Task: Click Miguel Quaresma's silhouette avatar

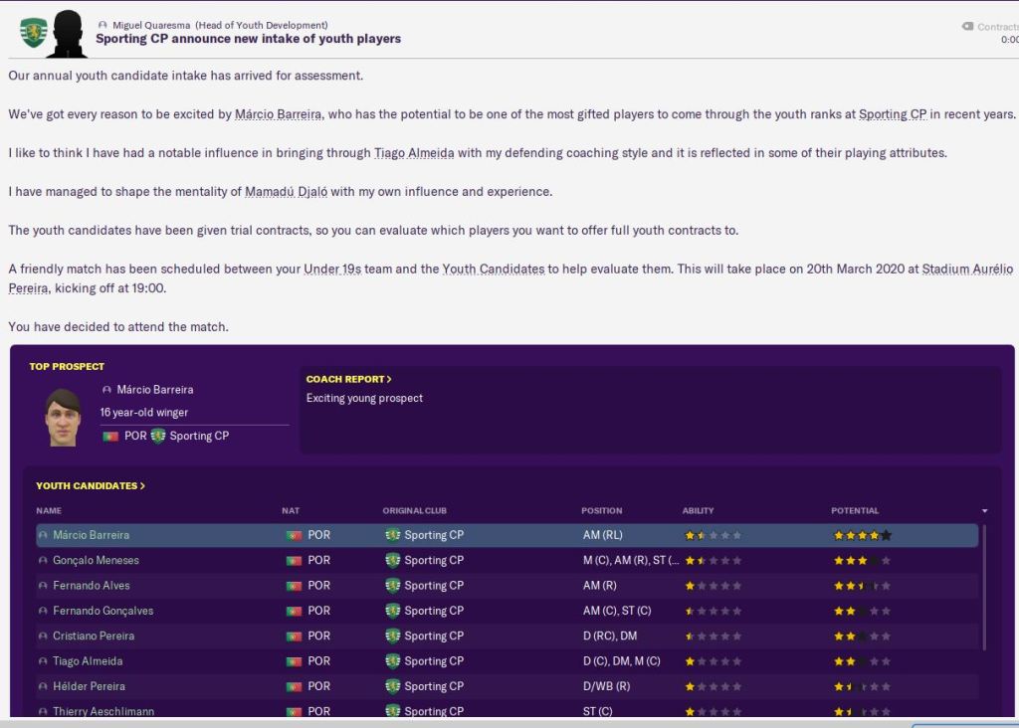Action: pyautogui.click(x=68, y=34)
